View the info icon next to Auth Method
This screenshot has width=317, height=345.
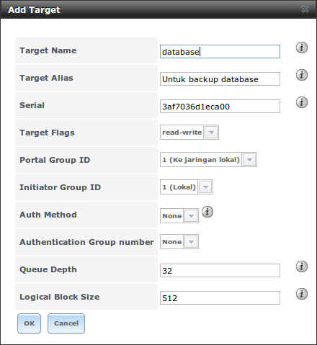(x=207, y=212)
